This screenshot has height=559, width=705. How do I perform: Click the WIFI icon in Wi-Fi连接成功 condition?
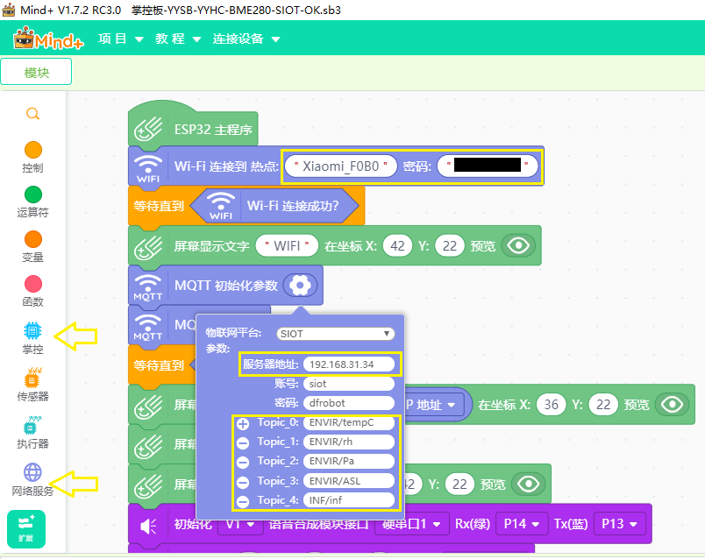221,206
